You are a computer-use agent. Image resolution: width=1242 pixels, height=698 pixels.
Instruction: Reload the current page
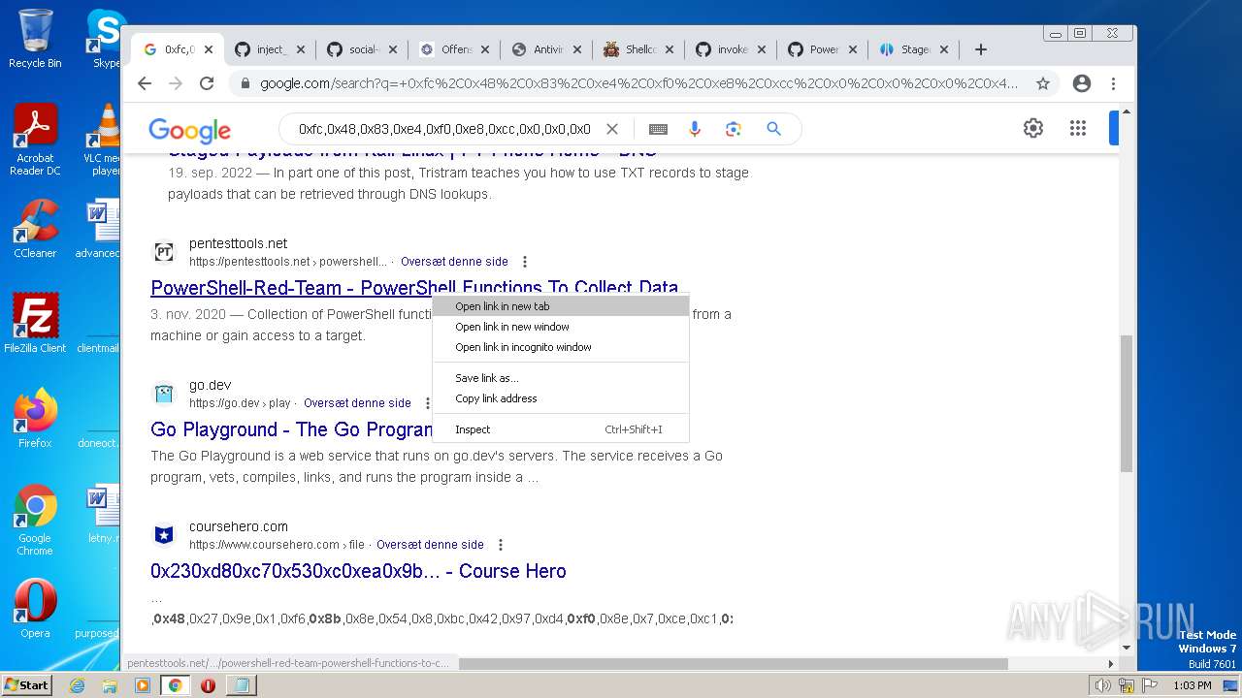tap(207, 83)
